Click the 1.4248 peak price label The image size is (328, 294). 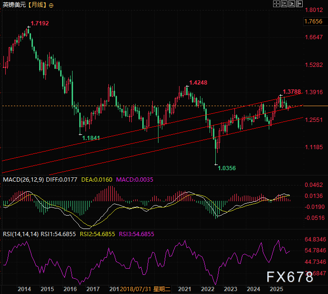point(198,83)
